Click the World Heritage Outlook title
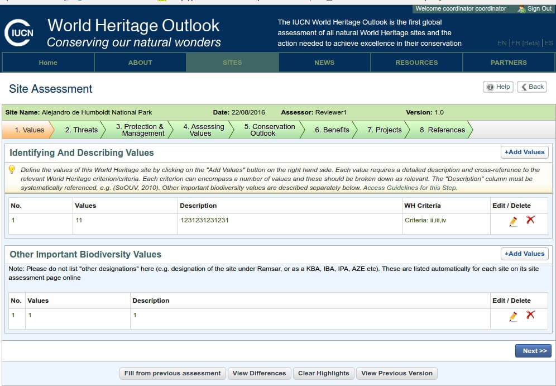The width and height of the screenshot is (556, 386). tap(133, 26)
